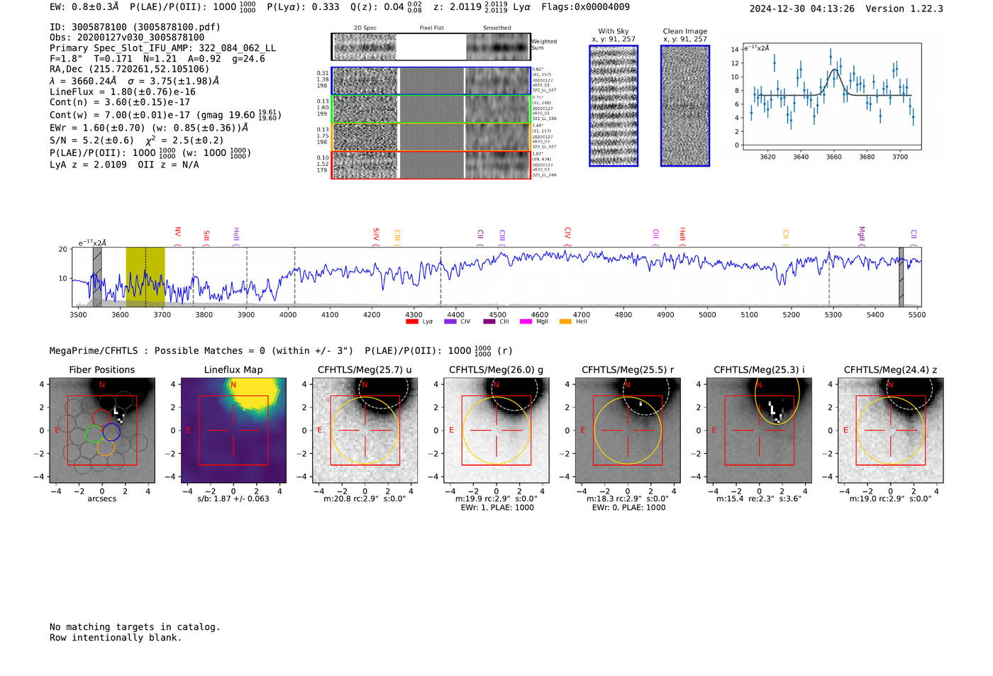Click the "Version 1.22.3" label
The height and width of the screenshot is (676, 993).
(x=904, y=9)
